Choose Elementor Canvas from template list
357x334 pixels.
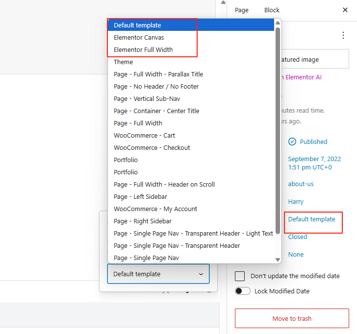139,37
